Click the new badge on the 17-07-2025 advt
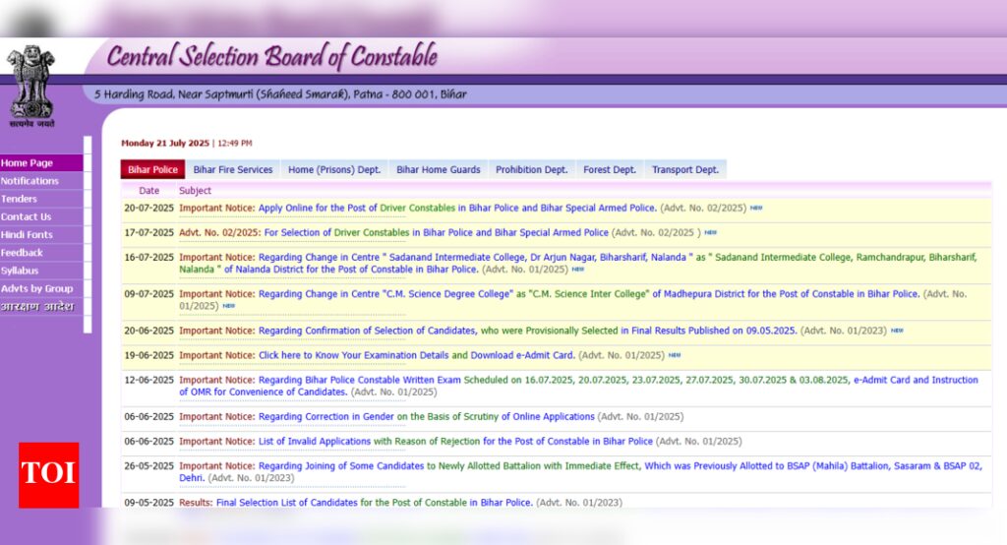 coord(710,232)
